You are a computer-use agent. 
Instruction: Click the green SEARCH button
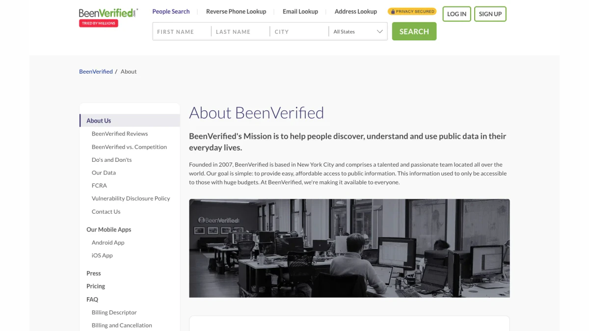(x=414, y=31)
